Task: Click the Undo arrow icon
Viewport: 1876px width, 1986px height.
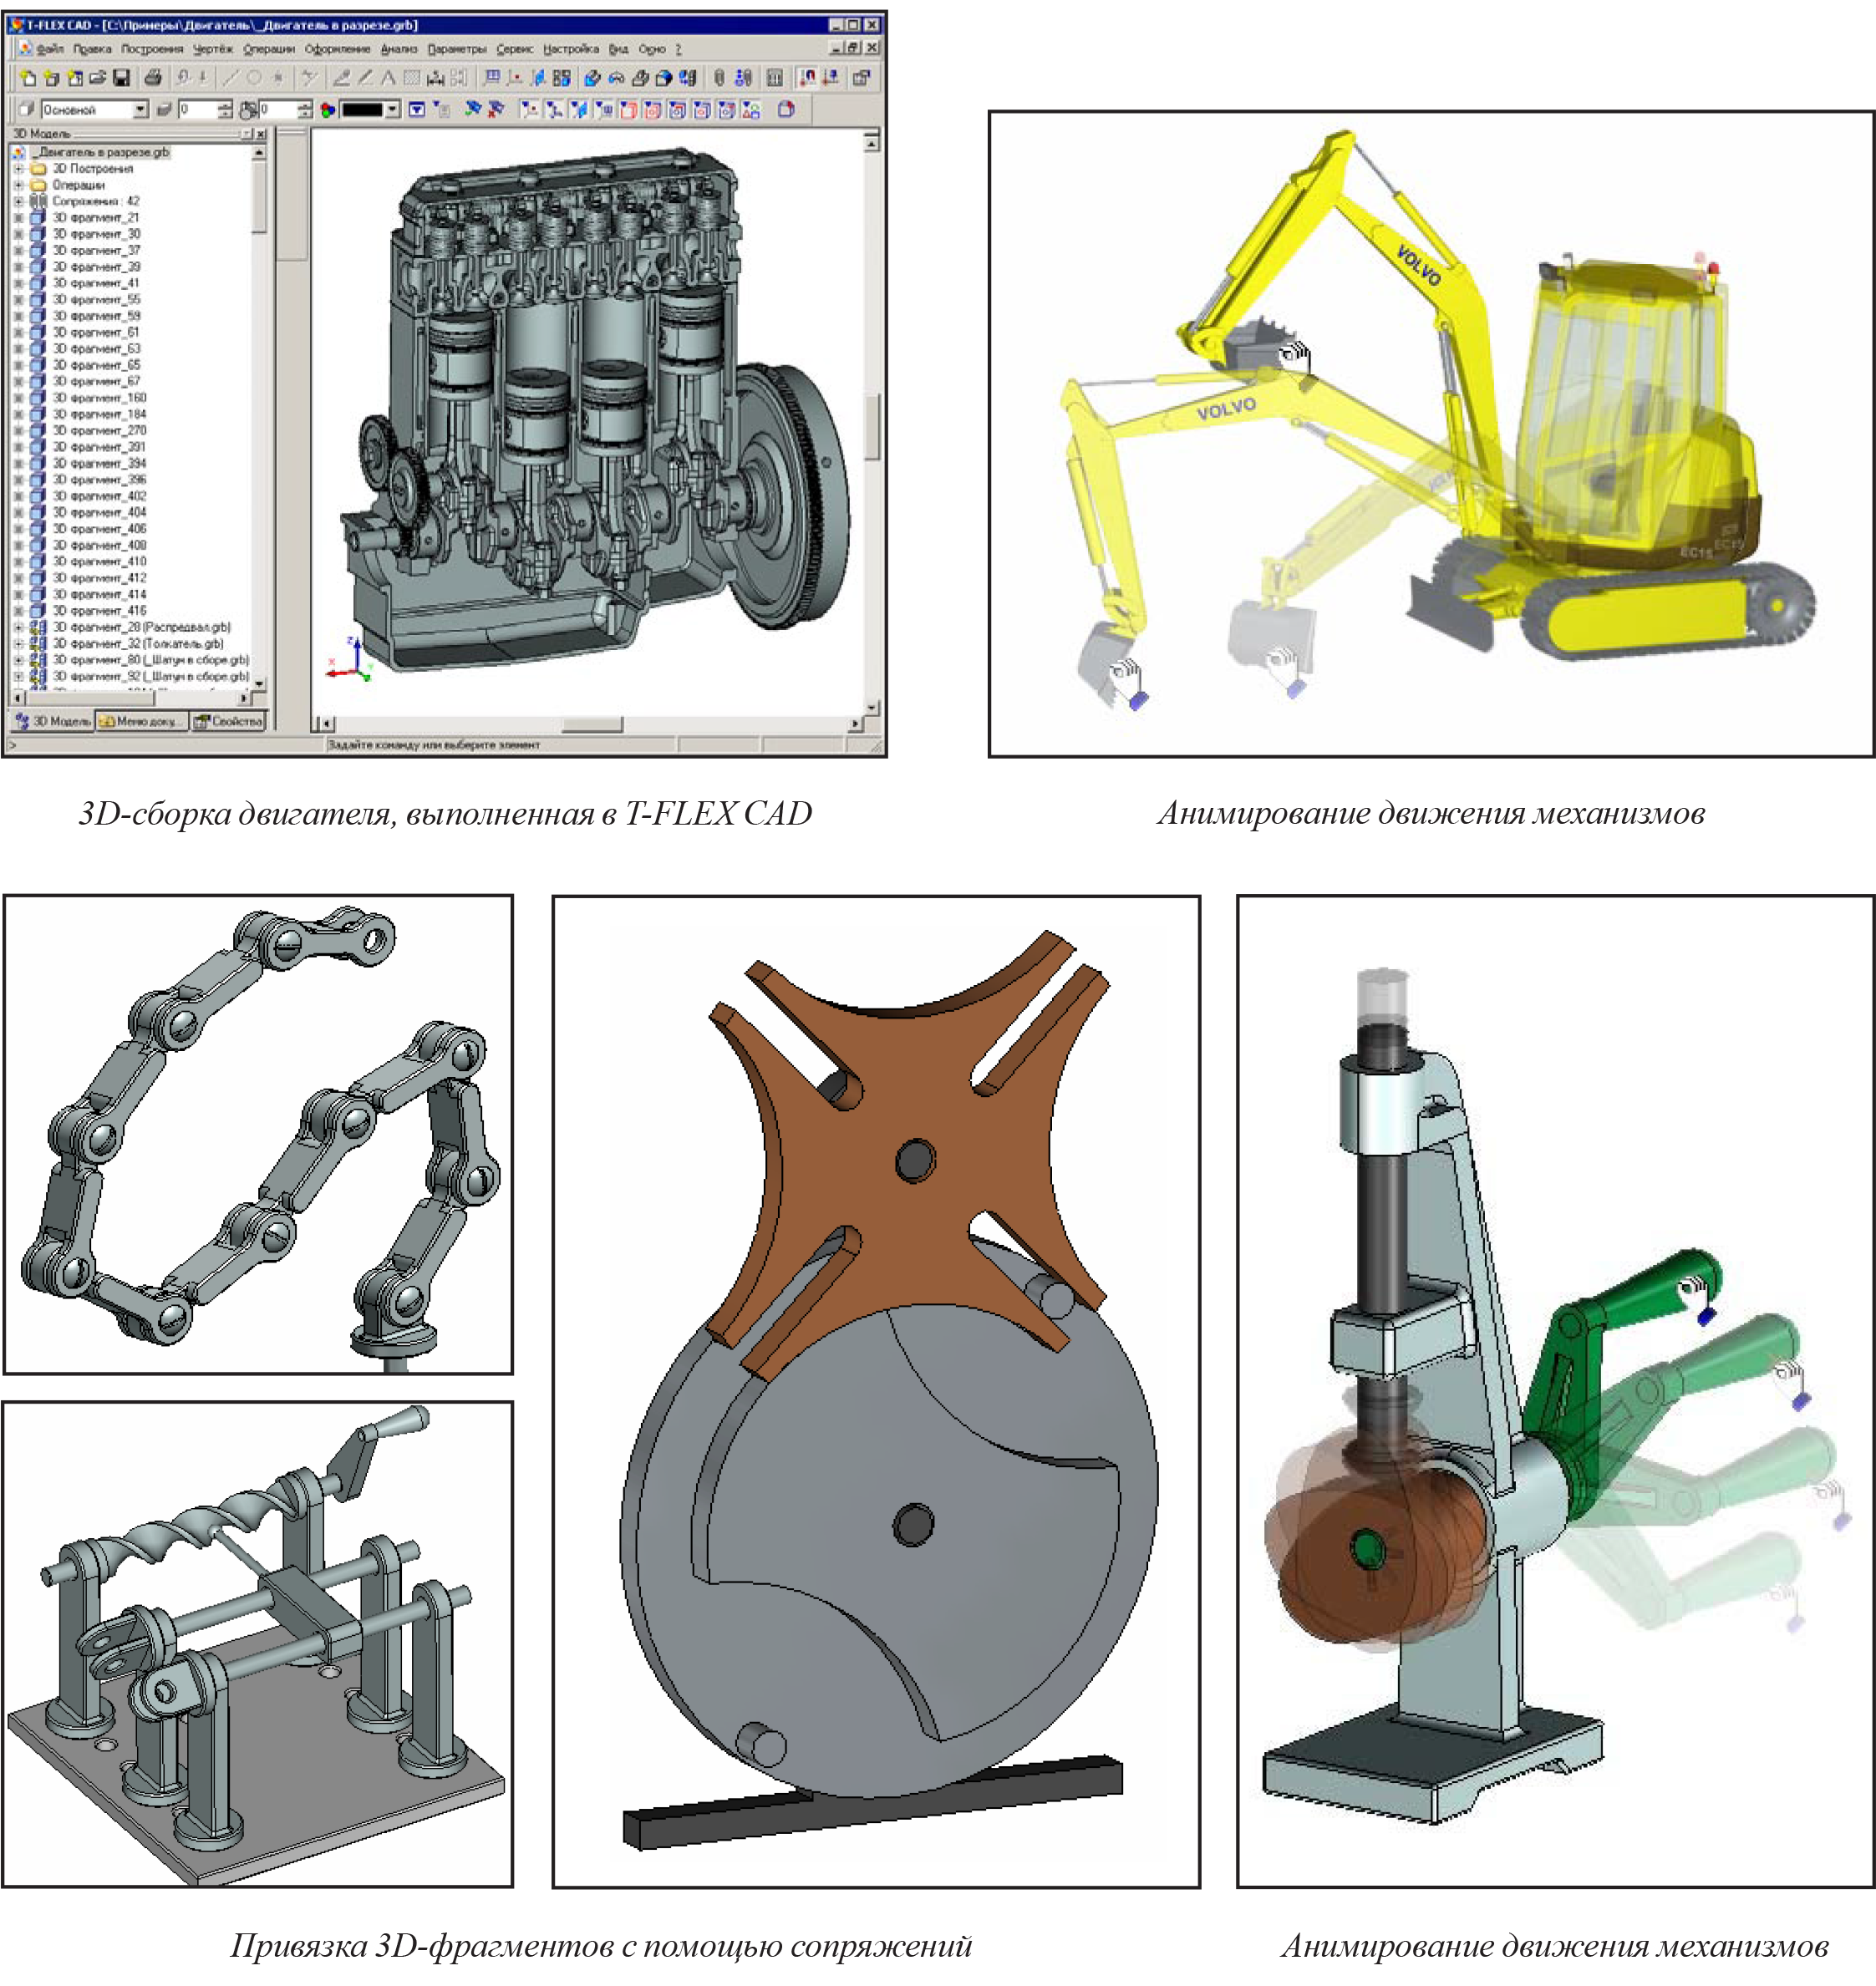Action: tap(183, 78)
